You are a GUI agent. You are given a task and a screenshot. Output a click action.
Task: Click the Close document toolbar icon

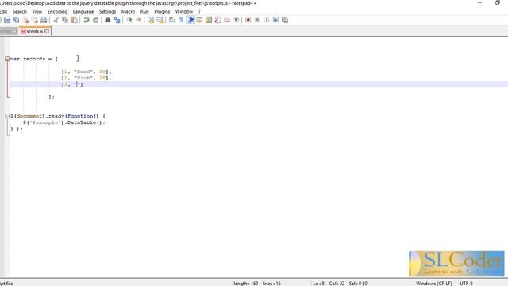pos(25,20)
